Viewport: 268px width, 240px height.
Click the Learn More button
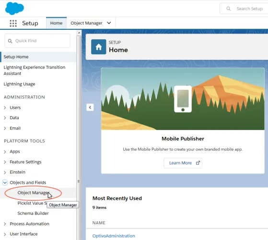pos(183,163)
